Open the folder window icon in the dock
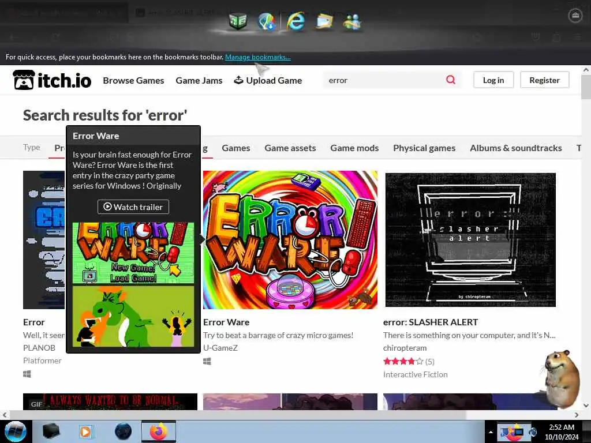This screenshot has height=443, width=591. pos(324,21)
